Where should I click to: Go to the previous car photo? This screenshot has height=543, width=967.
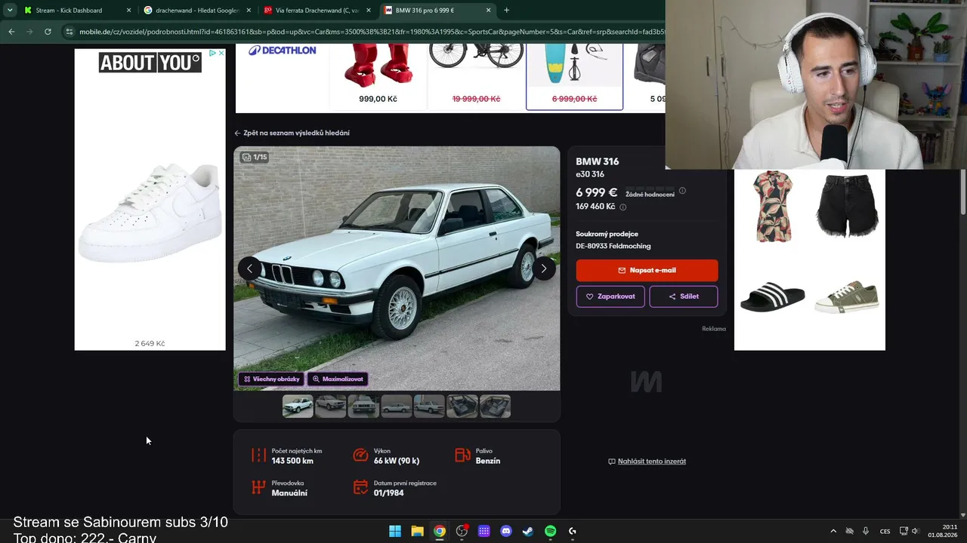click(x=249, y=268)
